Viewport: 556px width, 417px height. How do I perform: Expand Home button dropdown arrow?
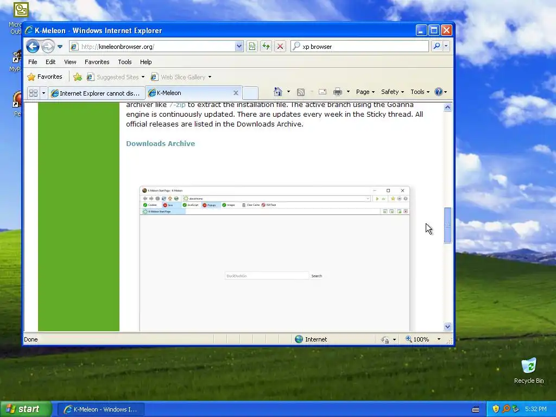[x=288, y=92]
